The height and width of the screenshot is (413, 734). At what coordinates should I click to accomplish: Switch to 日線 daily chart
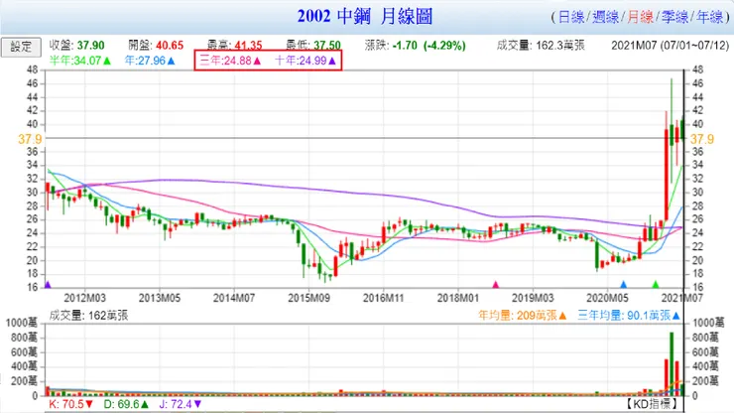[x=571, y=17]
